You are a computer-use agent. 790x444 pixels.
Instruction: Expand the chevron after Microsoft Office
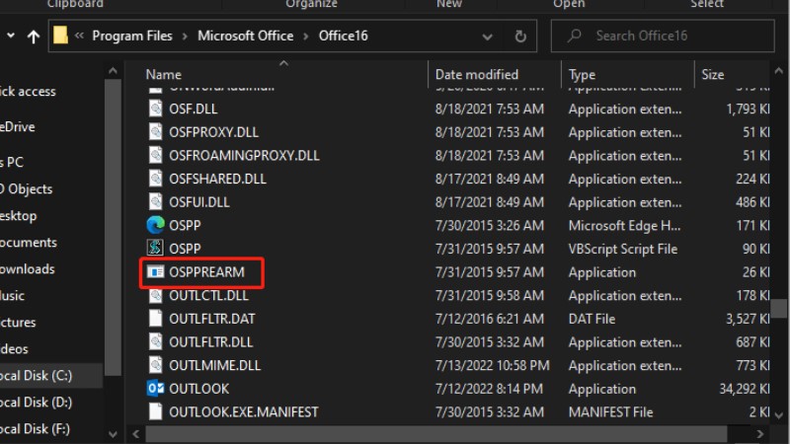coord(305,37)
